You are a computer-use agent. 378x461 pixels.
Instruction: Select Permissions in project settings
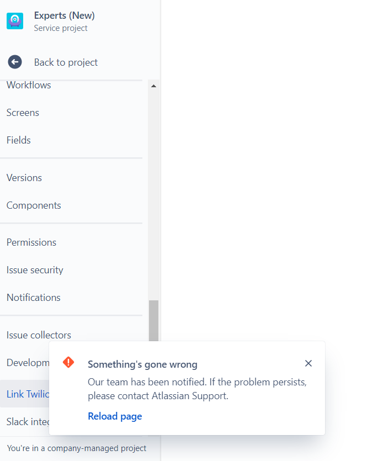pyautogui.click(x=31, y=242)
